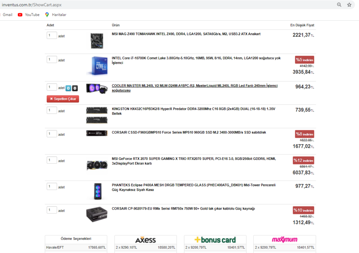
Task: Click the Havale/EFT 17865,60TL row
Action: tap(76, 247)
